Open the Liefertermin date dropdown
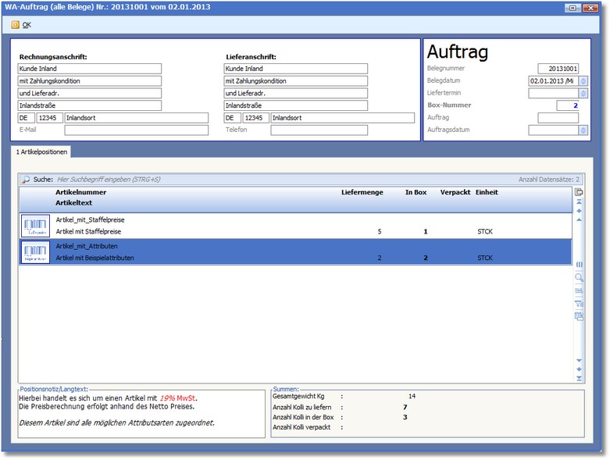 pos(583,93)
